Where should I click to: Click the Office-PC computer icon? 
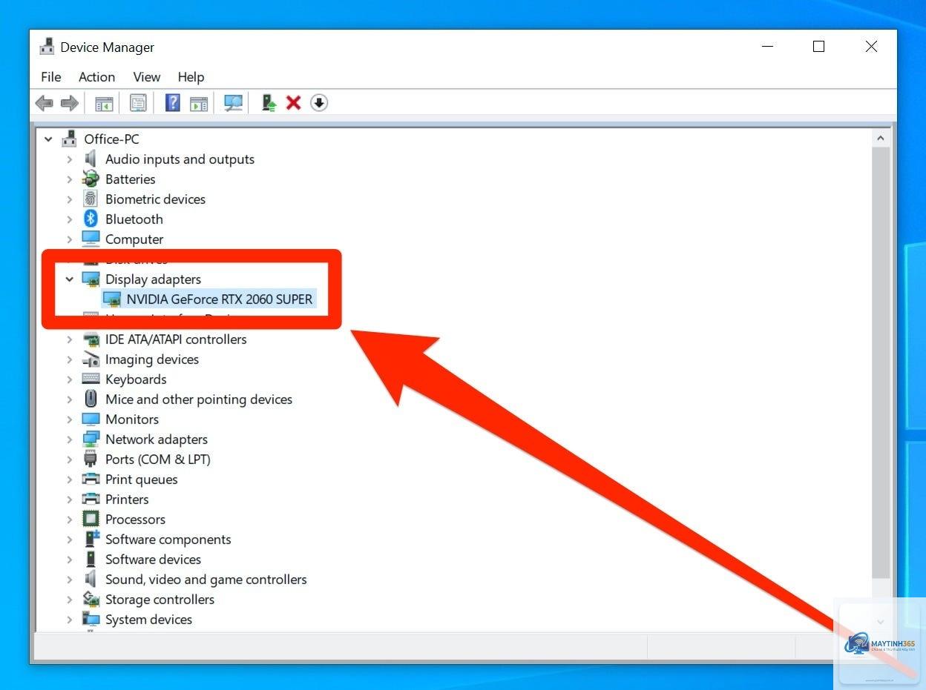point(70,139)
